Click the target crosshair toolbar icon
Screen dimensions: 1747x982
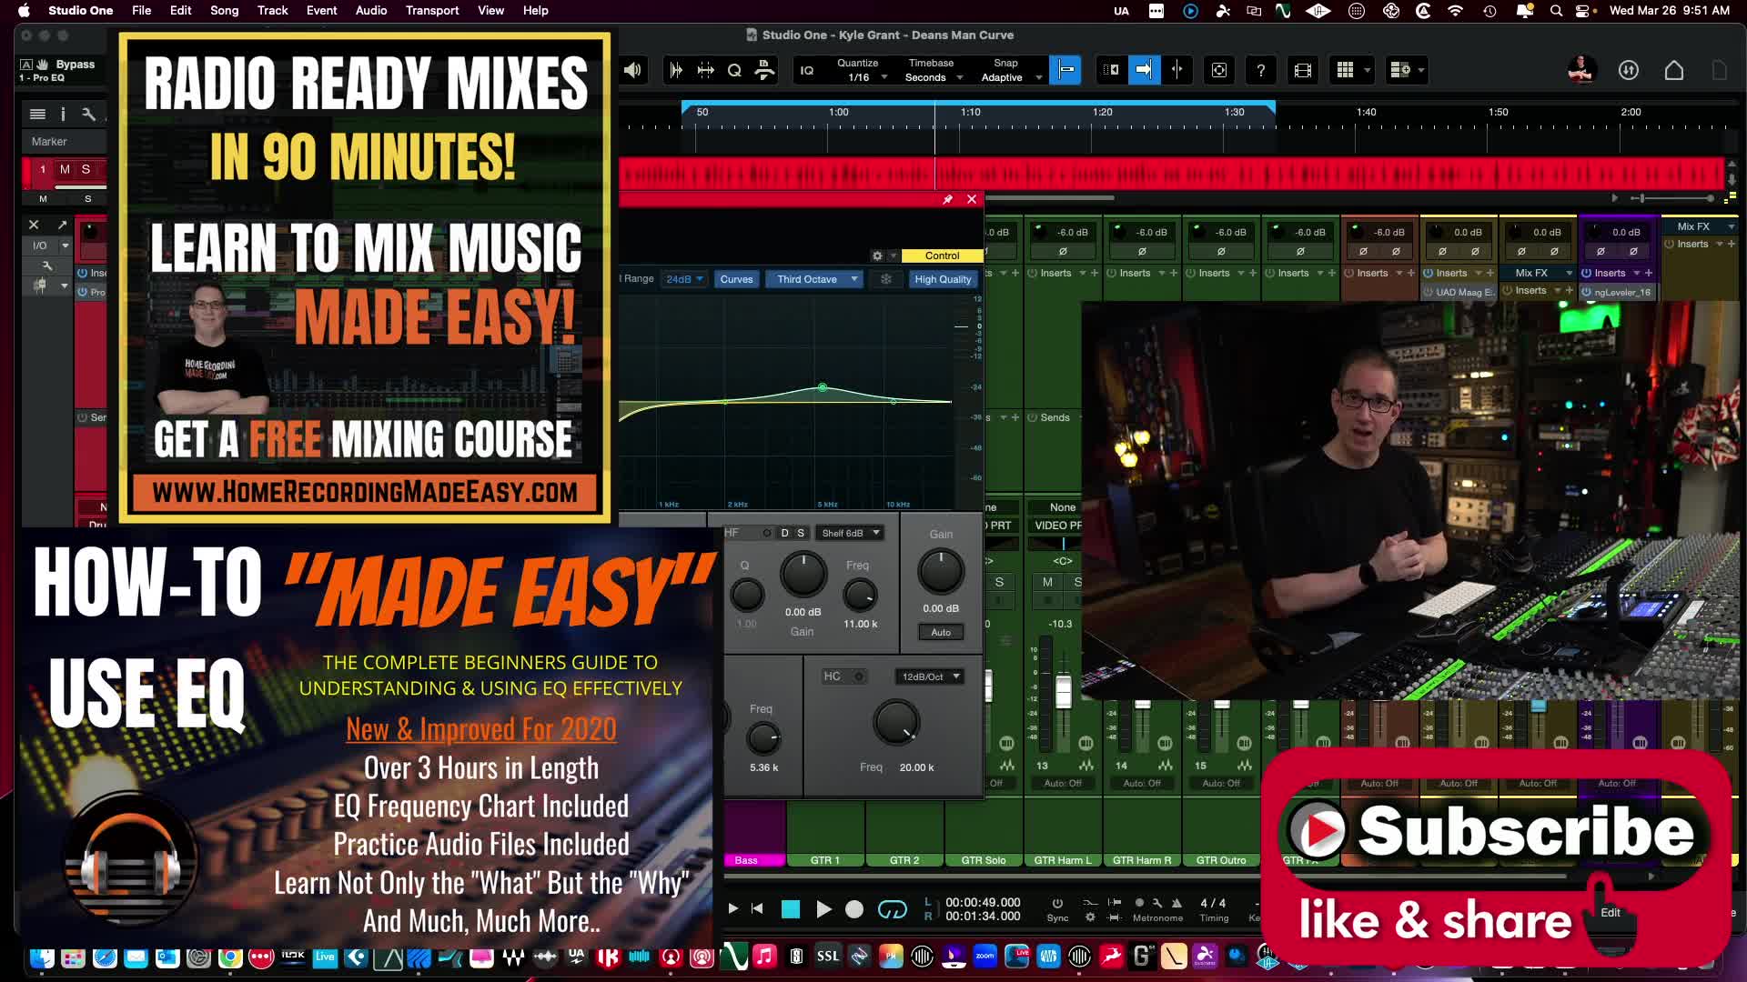1219,70
